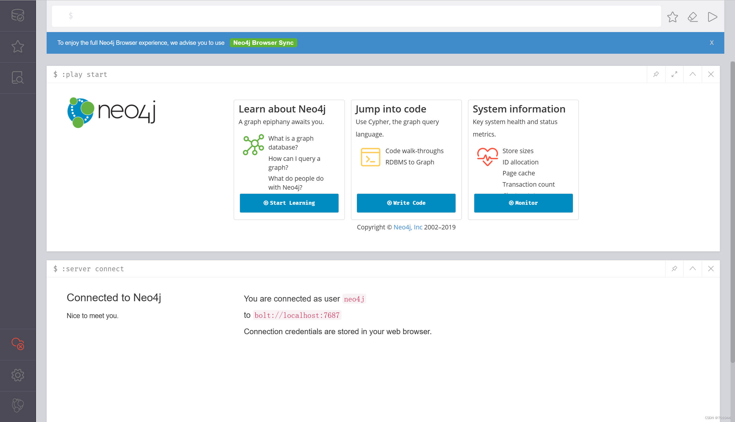Click 'What is a graph database?' text

291,143
